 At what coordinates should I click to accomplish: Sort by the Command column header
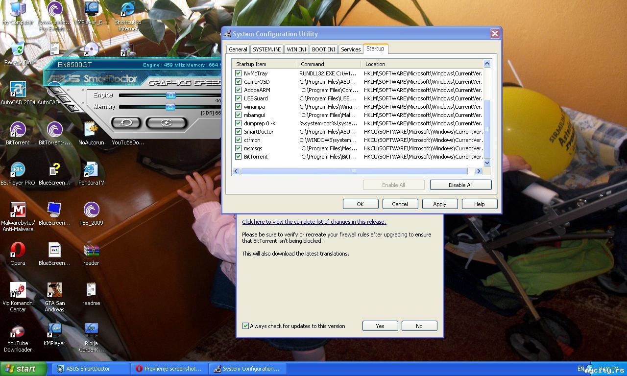pyautogui.click(x=329, y=64)
